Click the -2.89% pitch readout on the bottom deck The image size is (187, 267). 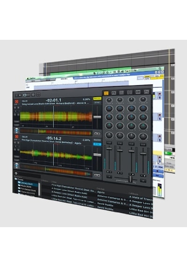point(86,140)
